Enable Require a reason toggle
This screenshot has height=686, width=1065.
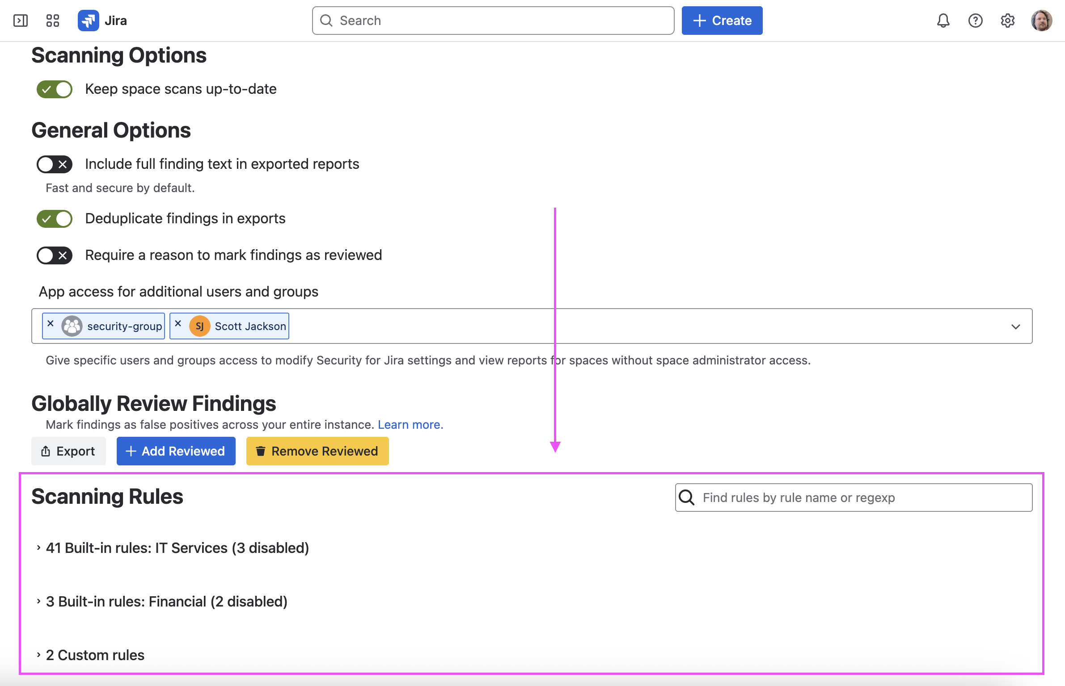coord(55,255)
